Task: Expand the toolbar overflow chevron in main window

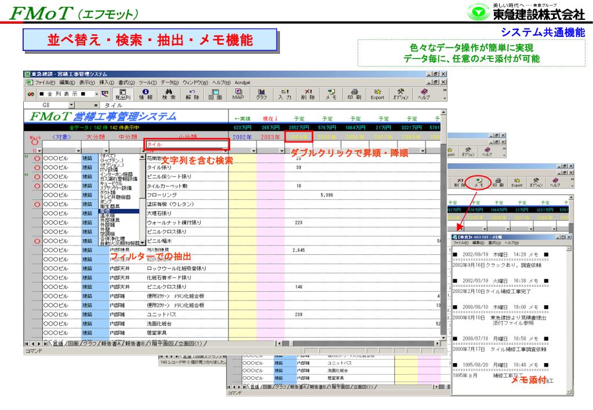Action: (x=445, y=90)
